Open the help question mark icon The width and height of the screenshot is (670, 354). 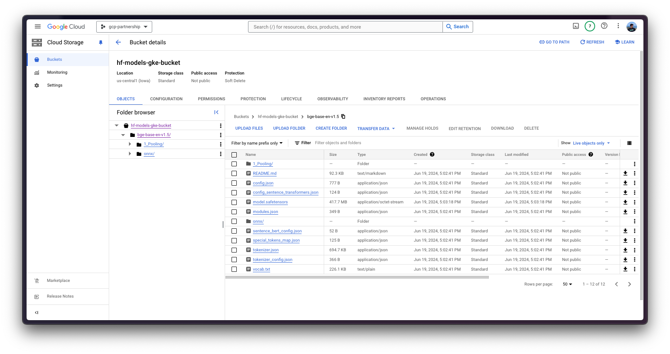pos(604,26)
